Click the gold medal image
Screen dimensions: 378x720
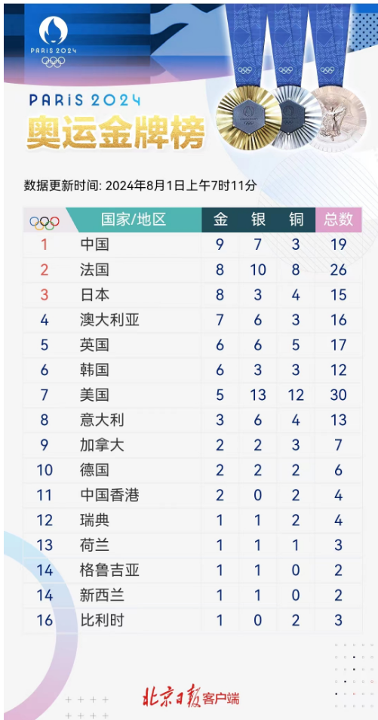pos(248,118)
